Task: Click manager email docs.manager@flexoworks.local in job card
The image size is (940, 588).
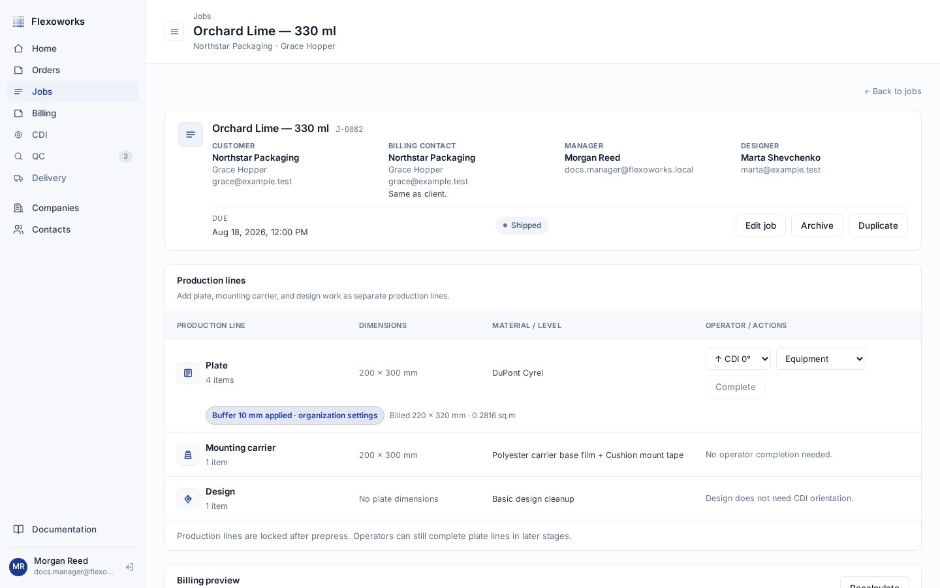Action: pos(629,170)
